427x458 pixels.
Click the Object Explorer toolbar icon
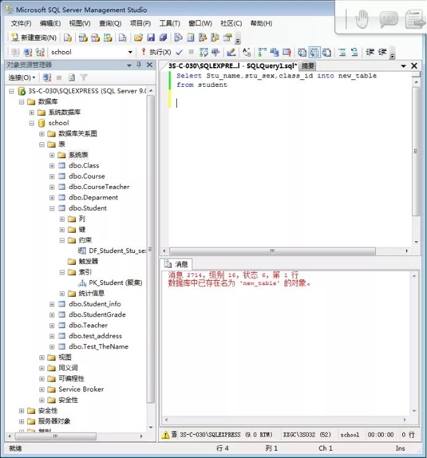(x=203, y=38)
